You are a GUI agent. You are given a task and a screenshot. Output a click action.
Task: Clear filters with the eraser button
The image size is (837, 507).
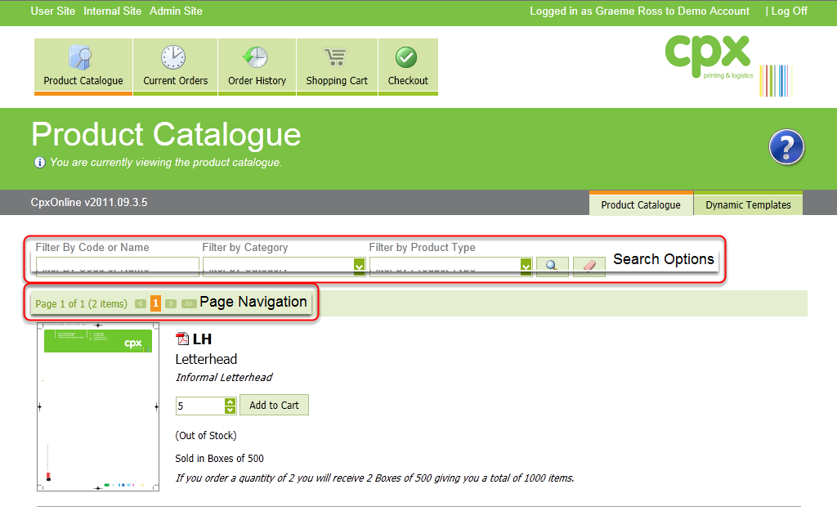589,266
